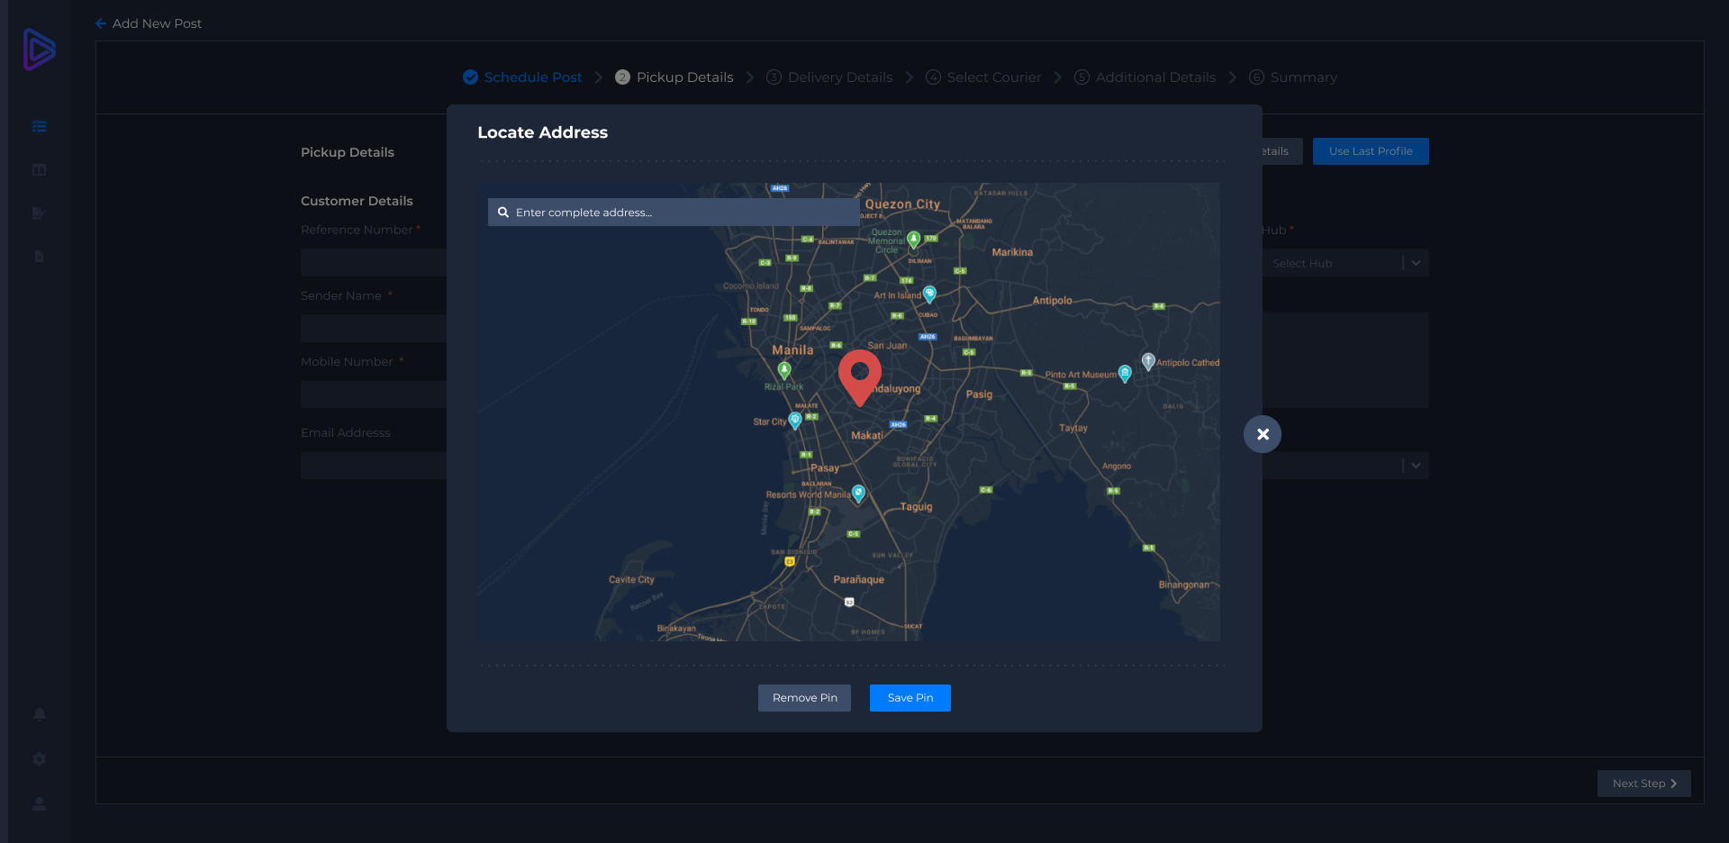Click the red location pin on map
Viewport: 1729px width, 843px height.
860,377
